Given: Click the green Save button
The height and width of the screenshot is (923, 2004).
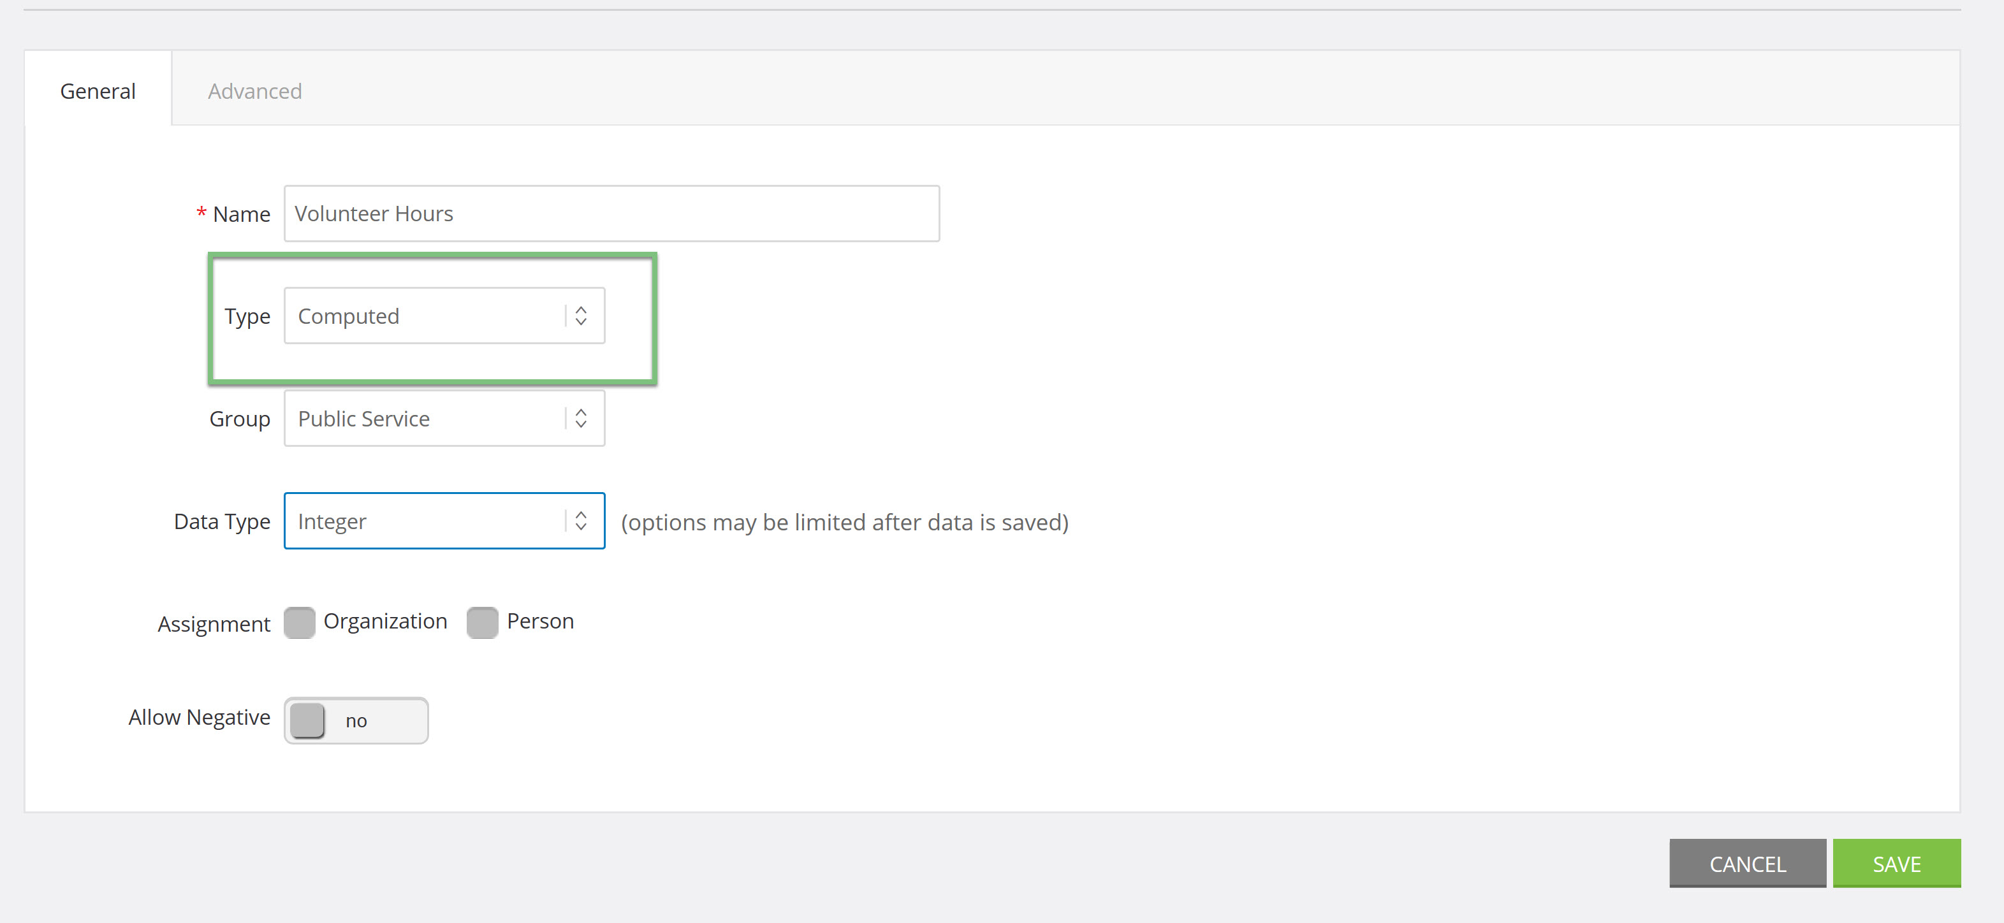Looking at the screenshot, I should (x=1897, y=863).
